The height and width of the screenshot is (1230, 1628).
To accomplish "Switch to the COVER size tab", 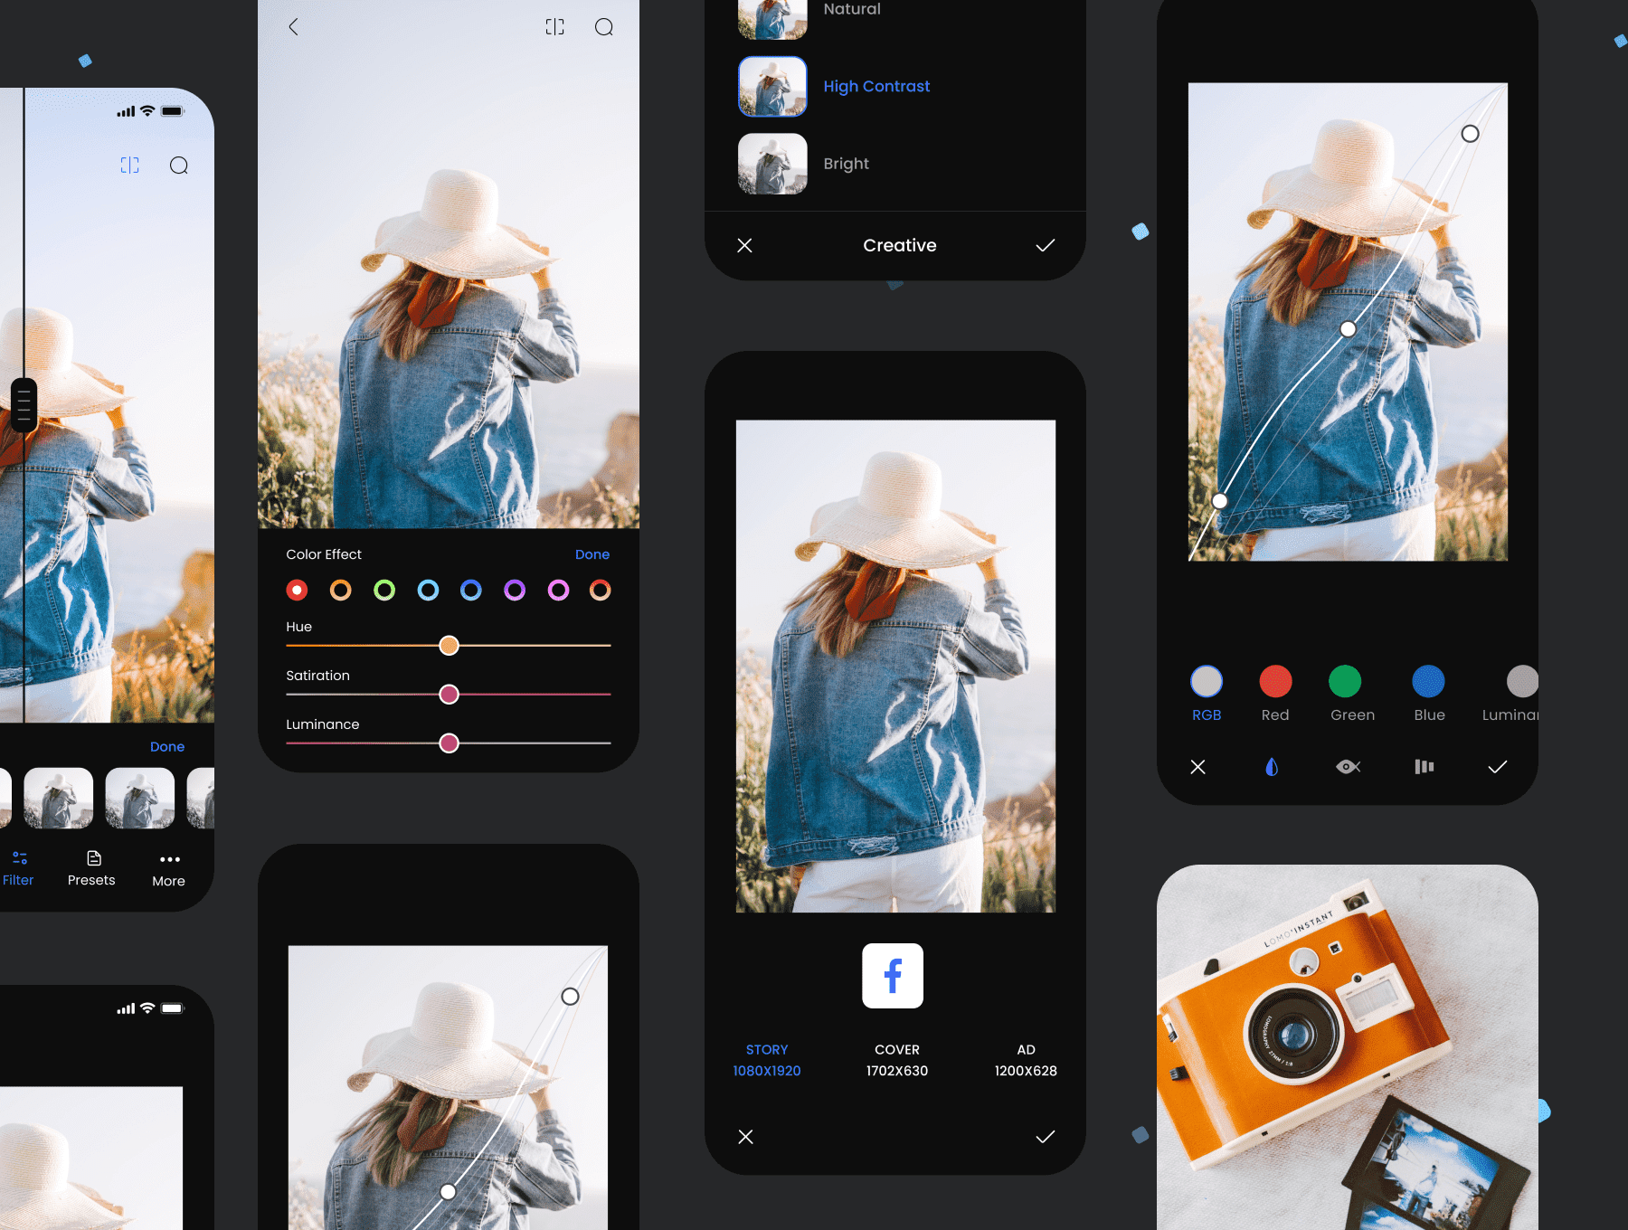I will point(896,1060).
